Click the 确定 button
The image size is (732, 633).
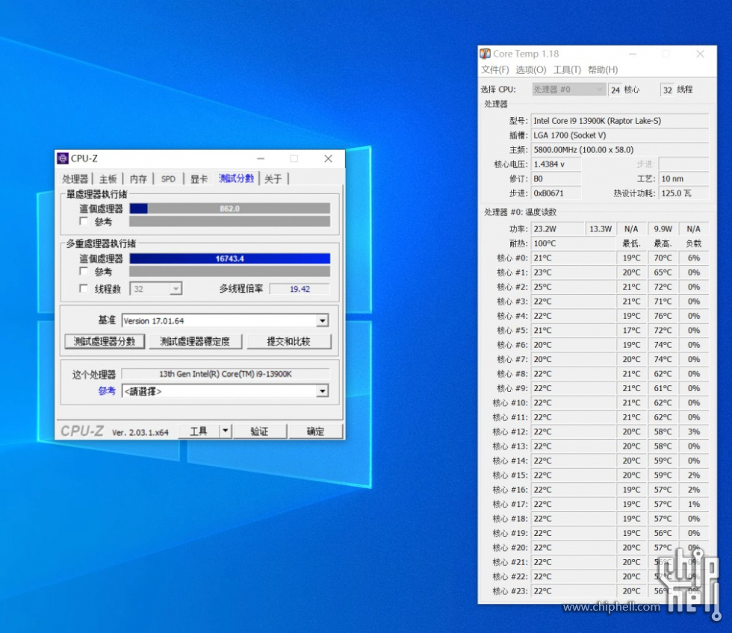click(x=315, y=431)
